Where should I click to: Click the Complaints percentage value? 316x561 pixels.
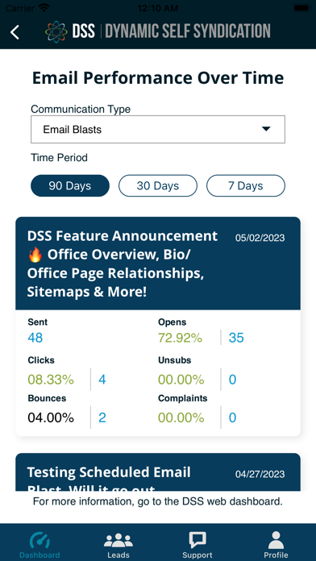point(181,418)
